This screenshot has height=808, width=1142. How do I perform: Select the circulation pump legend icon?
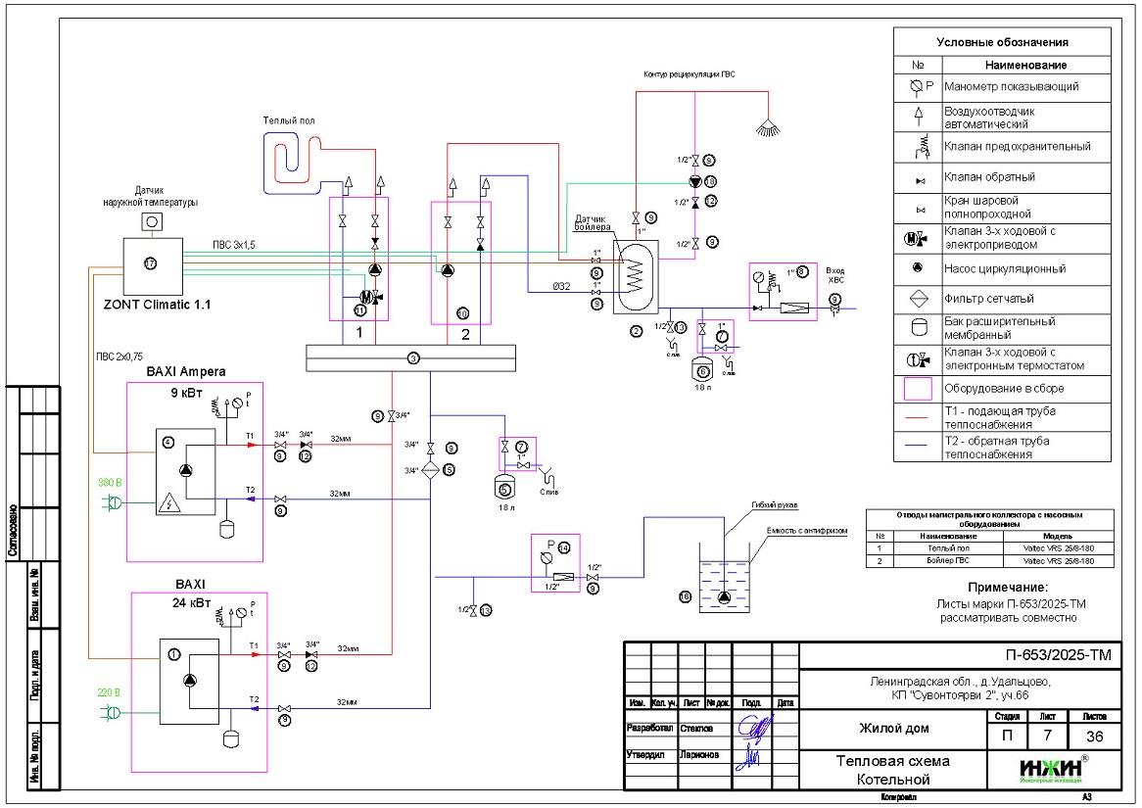click(x=917, y=268)
